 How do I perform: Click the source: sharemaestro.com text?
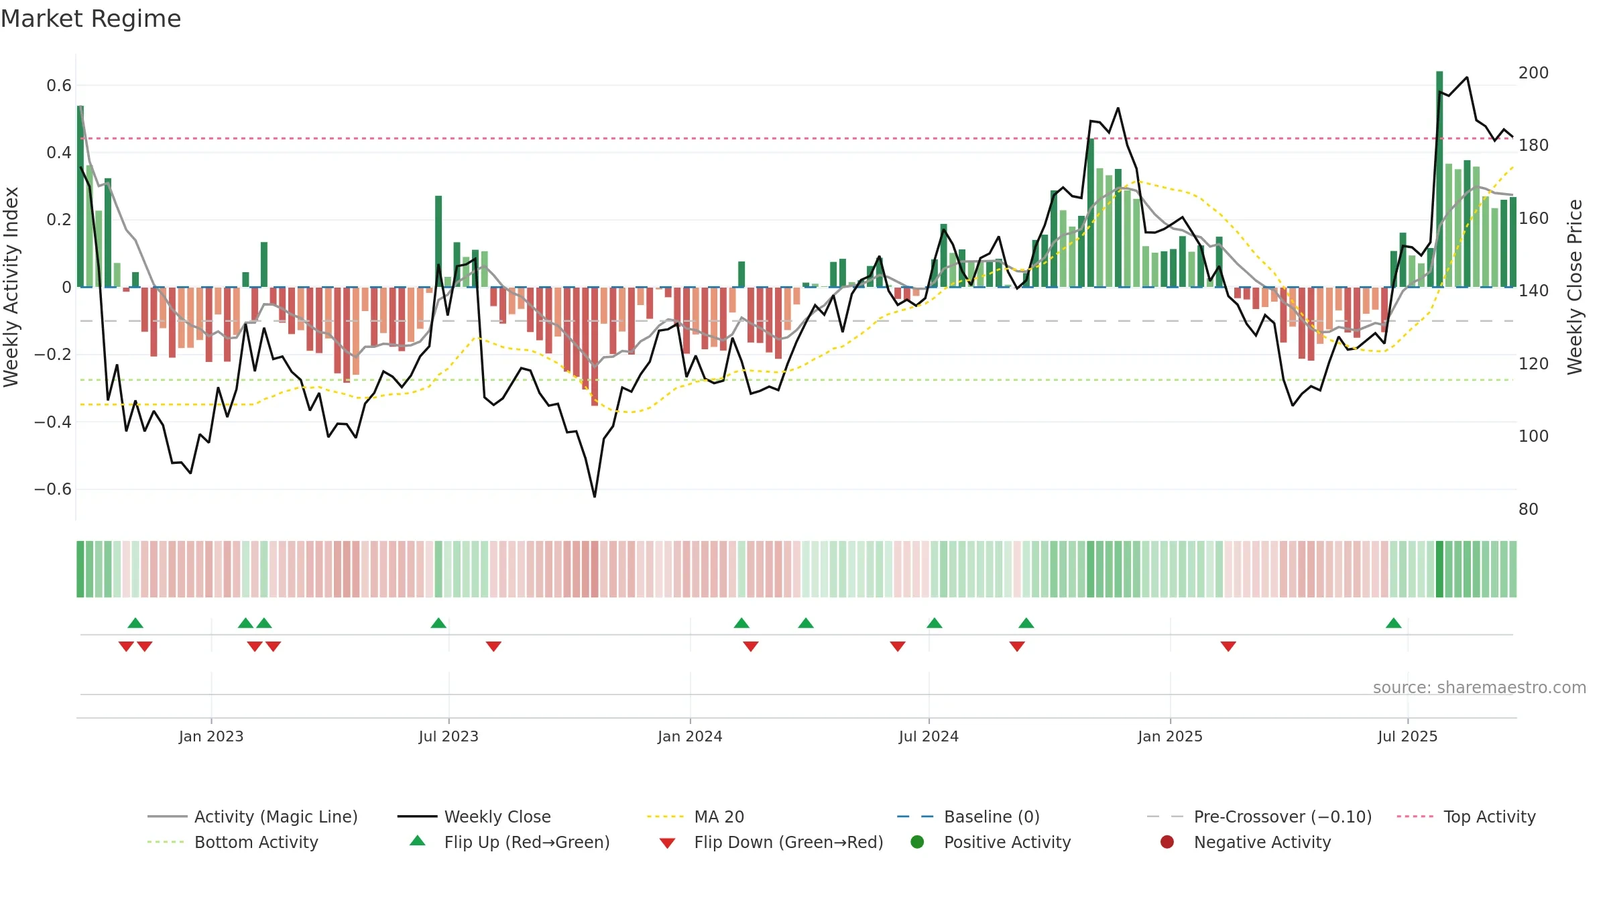pyautogui.click(x=1480, y=687)
